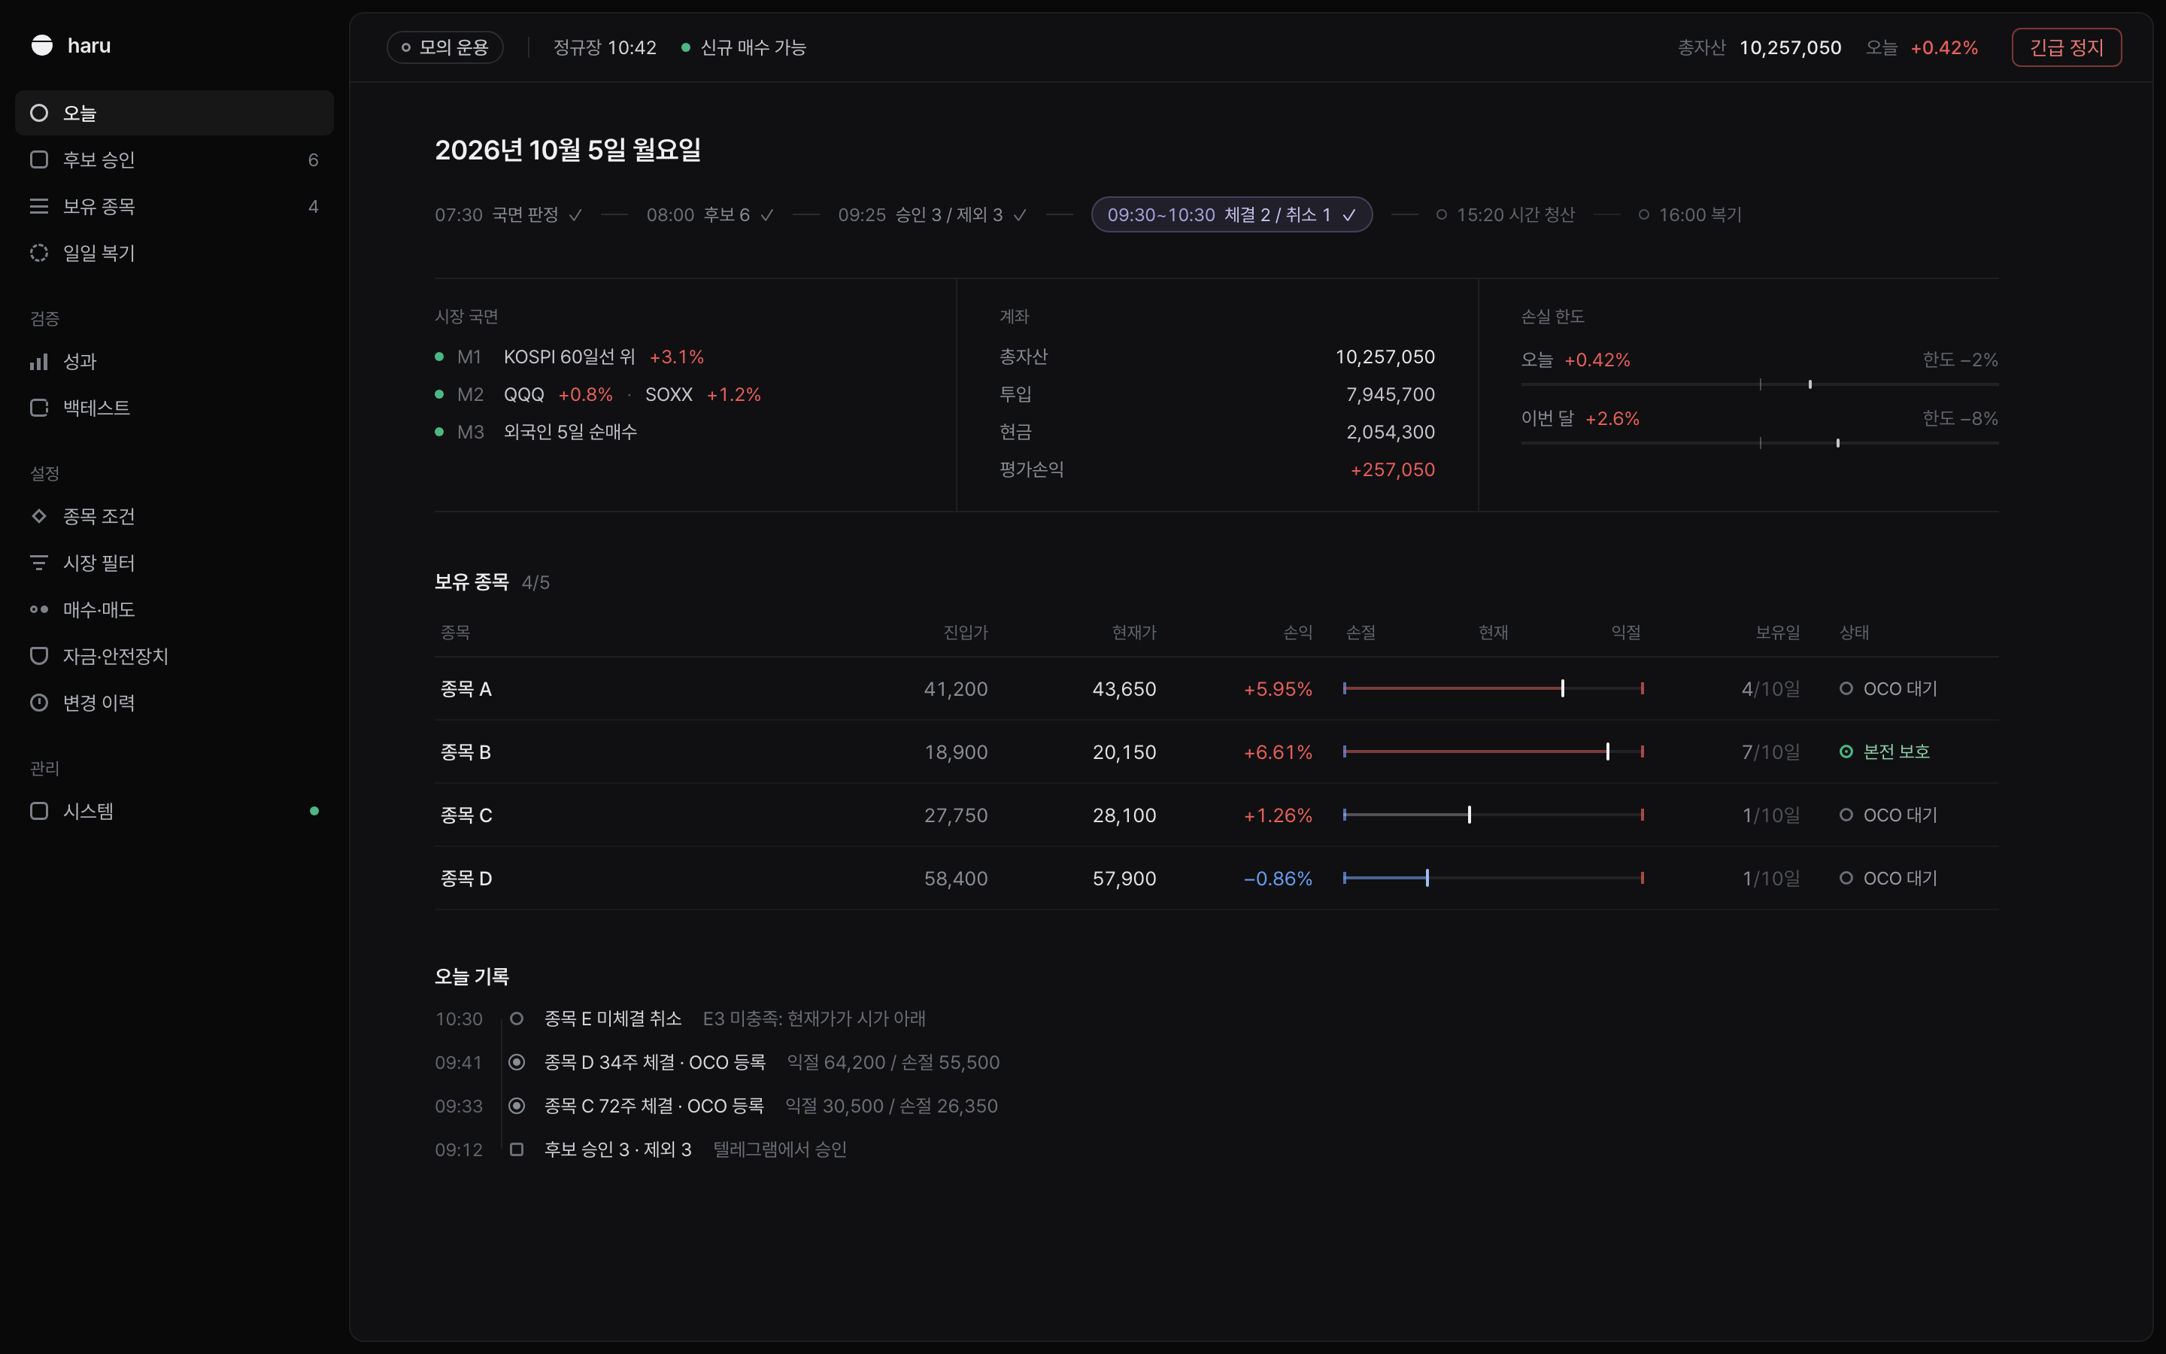
Task: Click the 보유일 column header
Action: 1778,632
